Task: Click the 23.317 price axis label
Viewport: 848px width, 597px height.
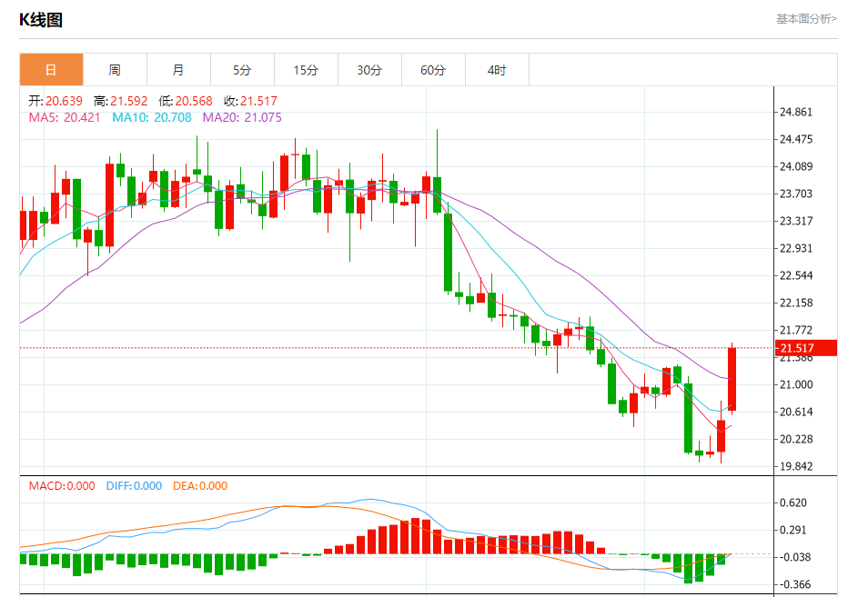Action: (795, 221)
